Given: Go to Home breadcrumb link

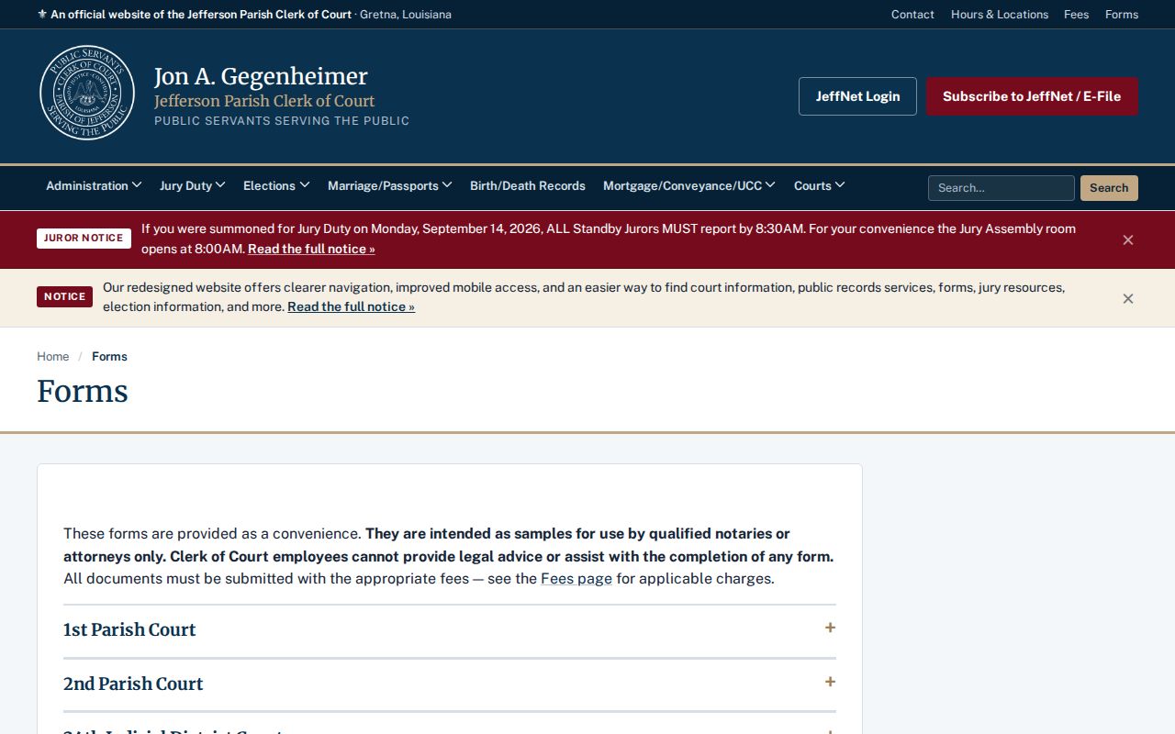Looking at the screenshot, I should [x=53, y=356].
